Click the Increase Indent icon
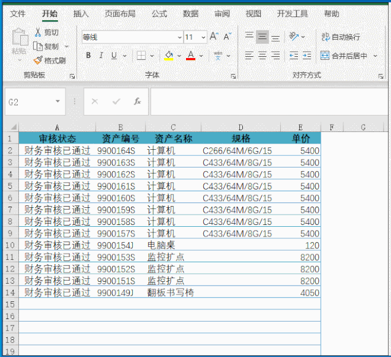Image resolution: width=391 pixels, height=357 pixels. (x=306, y=56)
